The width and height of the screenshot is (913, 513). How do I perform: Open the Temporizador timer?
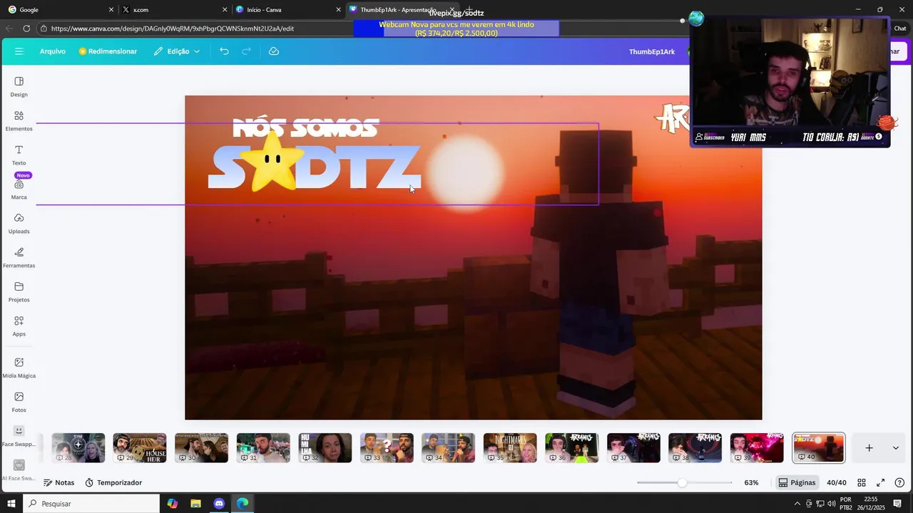click(113, 482)
